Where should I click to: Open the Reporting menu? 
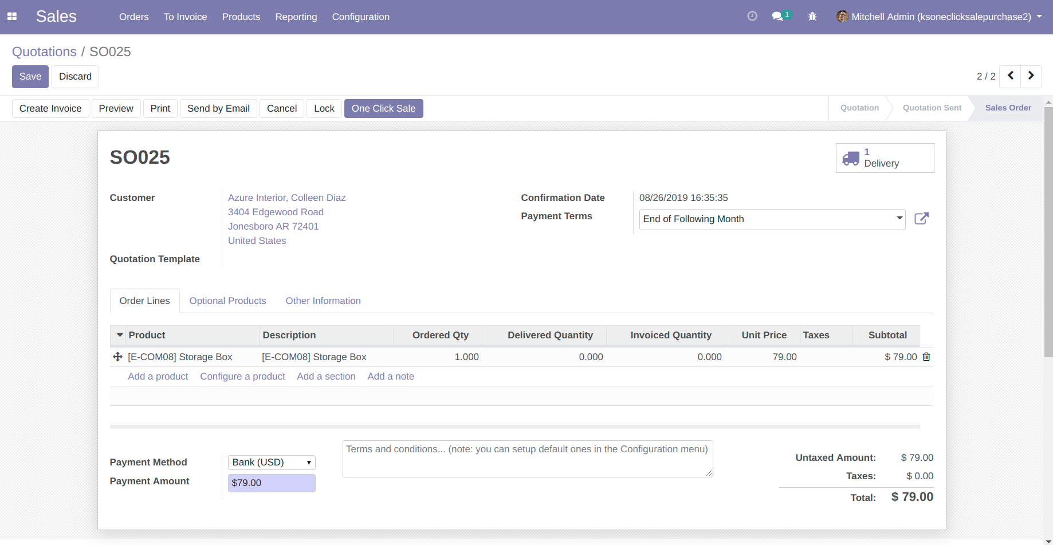pos(296,17)
